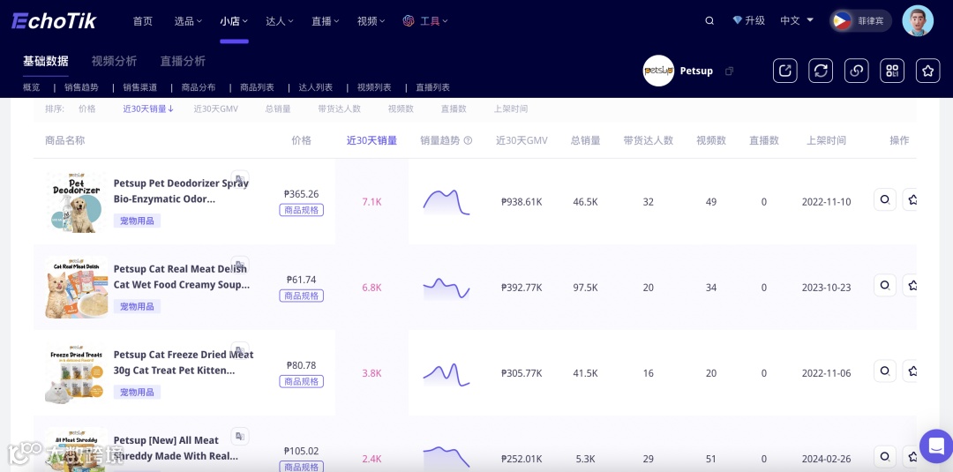Sort by 上架时间 in the sort bar
953x472 pixels.
click(x=511, y=109)
